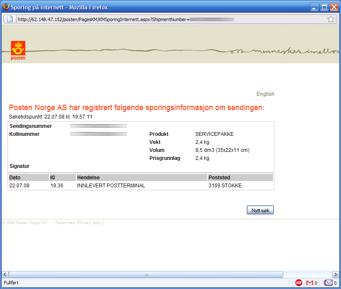Select the INNLEVERT POSTTERMINAL event text
The image size is (341, 289).
(x=111, y=186)
